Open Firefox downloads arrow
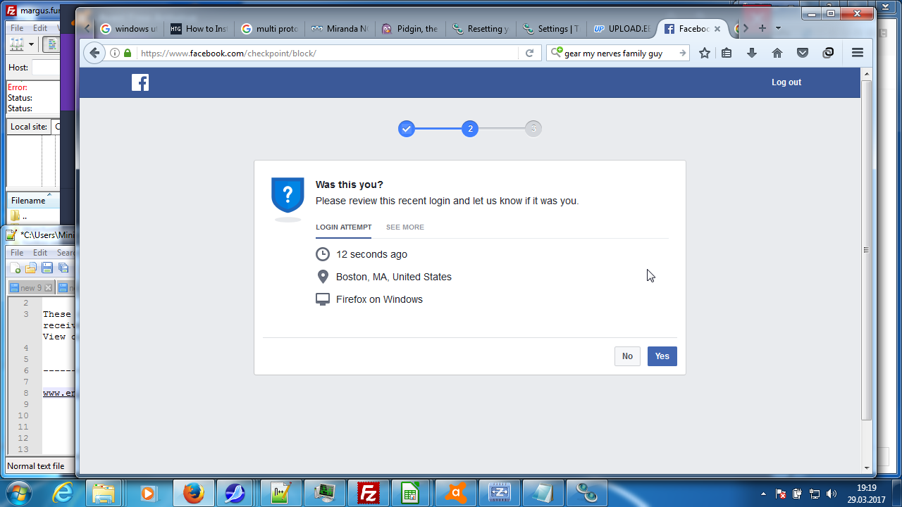Screen dimensions: 902x507 pos(752,53)
